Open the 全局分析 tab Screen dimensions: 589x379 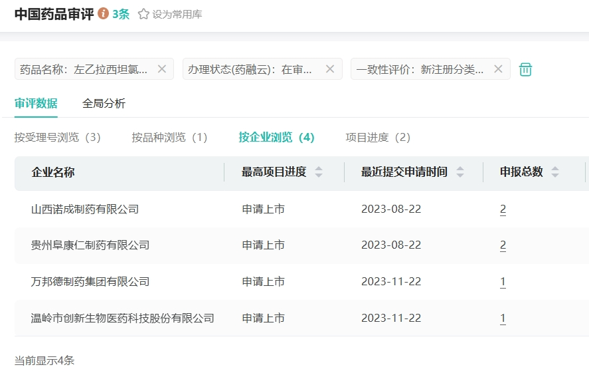coord(104,103)
